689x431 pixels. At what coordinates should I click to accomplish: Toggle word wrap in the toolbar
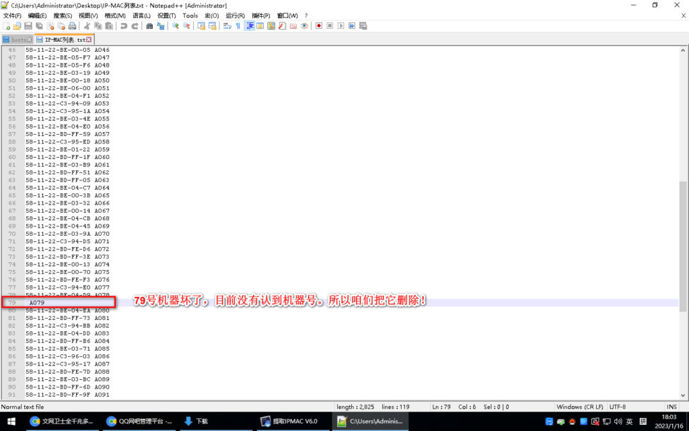point(227,26)
